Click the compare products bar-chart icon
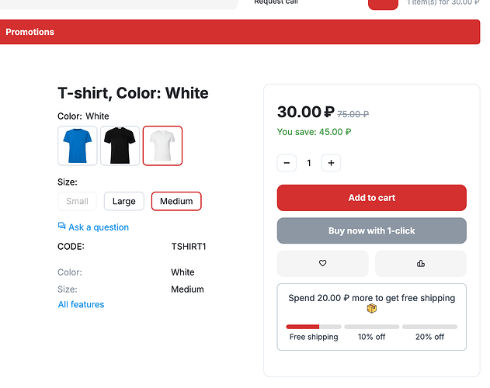This screenshot has width=490, height=388. (x=420, y=264)
